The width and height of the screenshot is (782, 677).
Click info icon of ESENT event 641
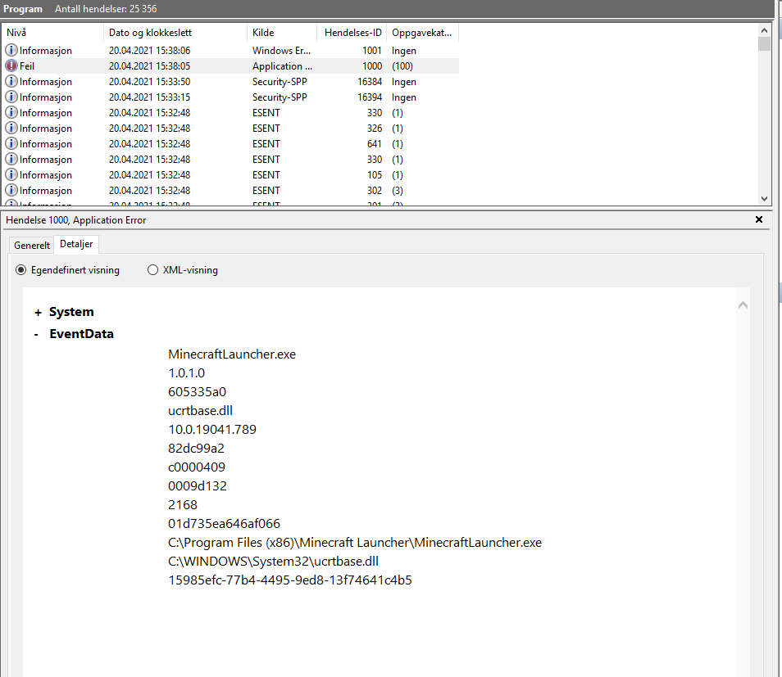coord(11,144)
